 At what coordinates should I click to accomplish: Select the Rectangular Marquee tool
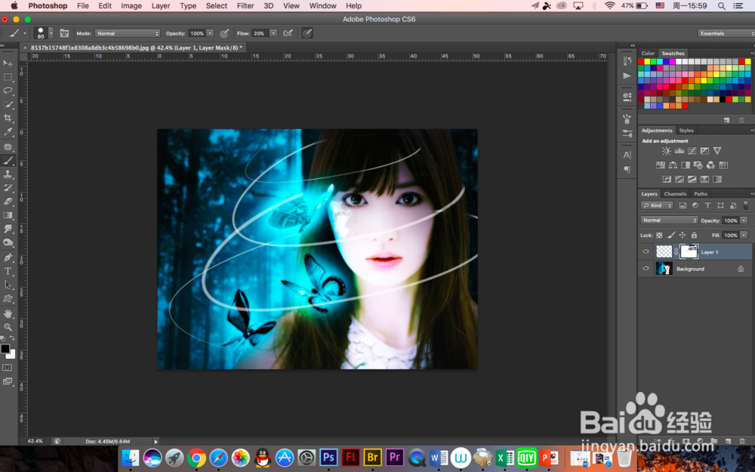pos(8,77)
